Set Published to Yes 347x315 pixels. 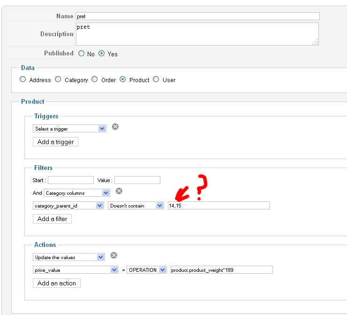point(101,54)
